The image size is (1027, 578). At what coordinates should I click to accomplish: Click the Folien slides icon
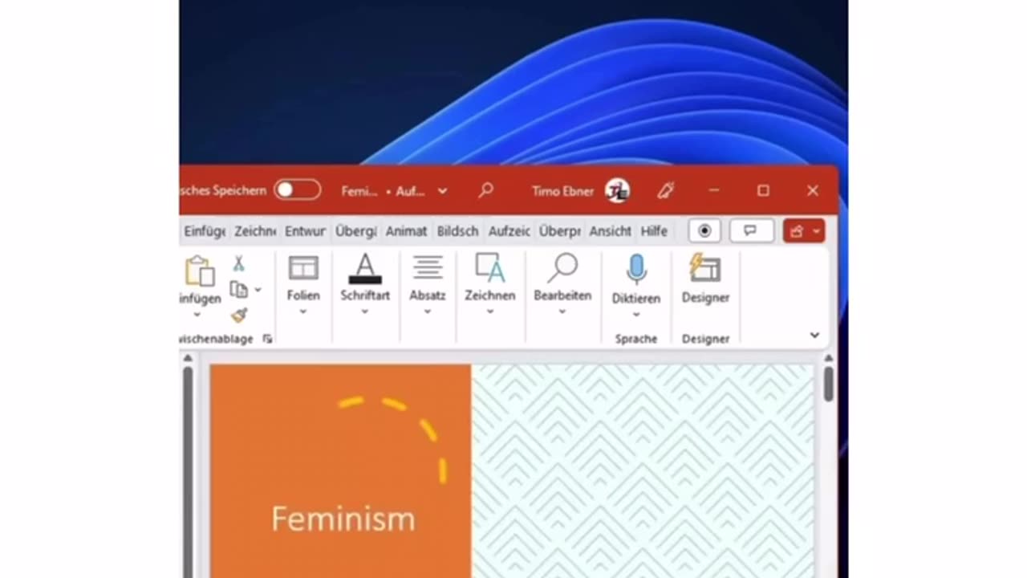303,268
